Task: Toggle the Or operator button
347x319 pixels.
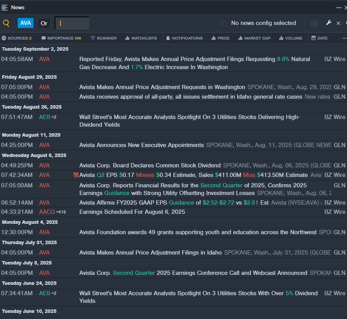Action: [44, 23]
